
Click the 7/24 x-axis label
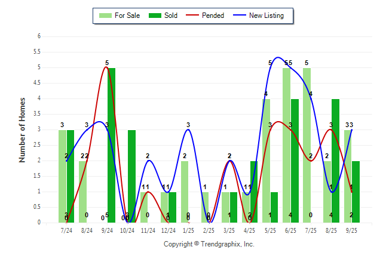click(x=66, y=229)
